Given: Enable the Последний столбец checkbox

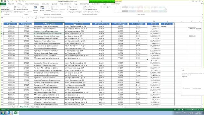Looking at the screenshot, I should (x=84, y=9).
